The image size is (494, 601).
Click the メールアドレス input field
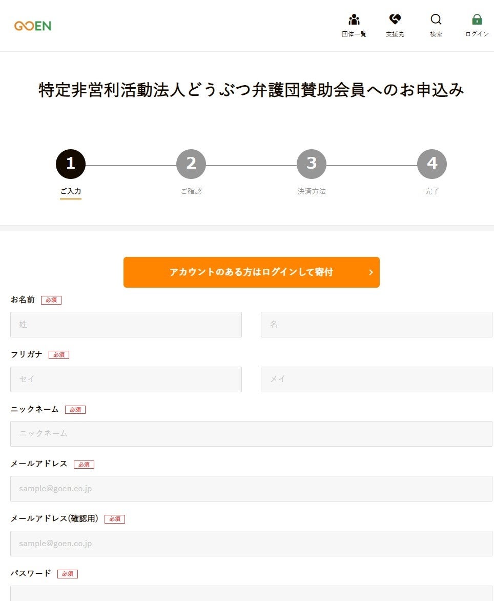click(251, 489)
